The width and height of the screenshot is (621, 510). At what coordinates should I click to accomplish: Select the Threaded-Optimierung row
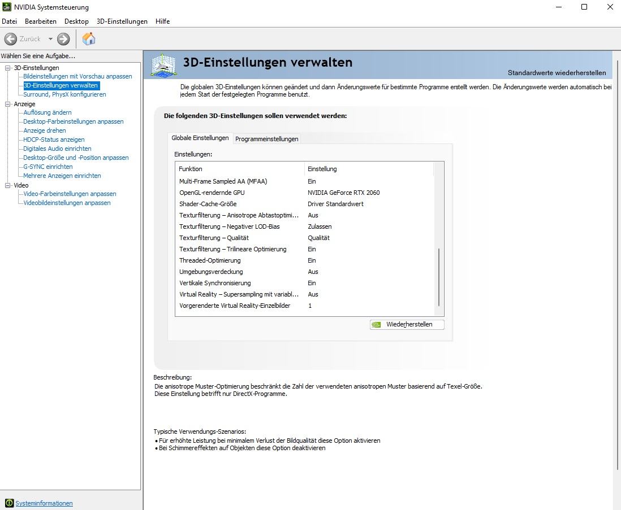[x=305, y=260]
